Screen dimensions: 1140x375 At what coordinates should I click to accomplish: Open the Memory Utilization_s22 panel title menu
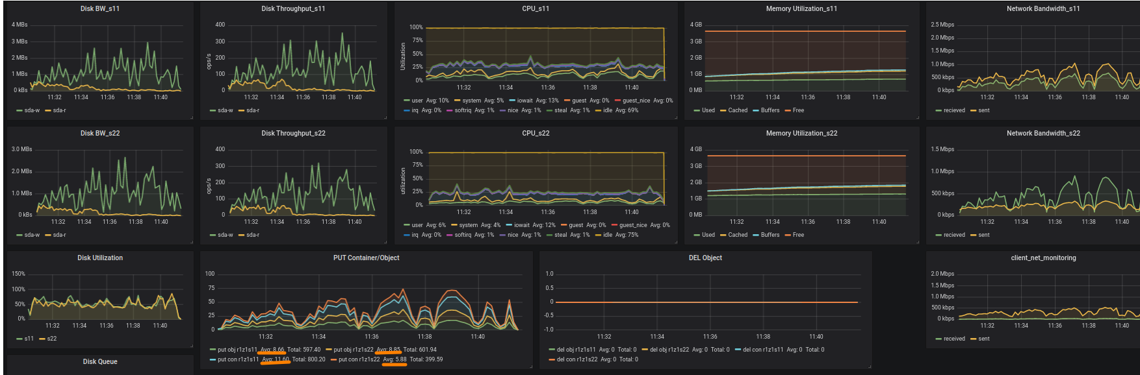tap(801, 133)
